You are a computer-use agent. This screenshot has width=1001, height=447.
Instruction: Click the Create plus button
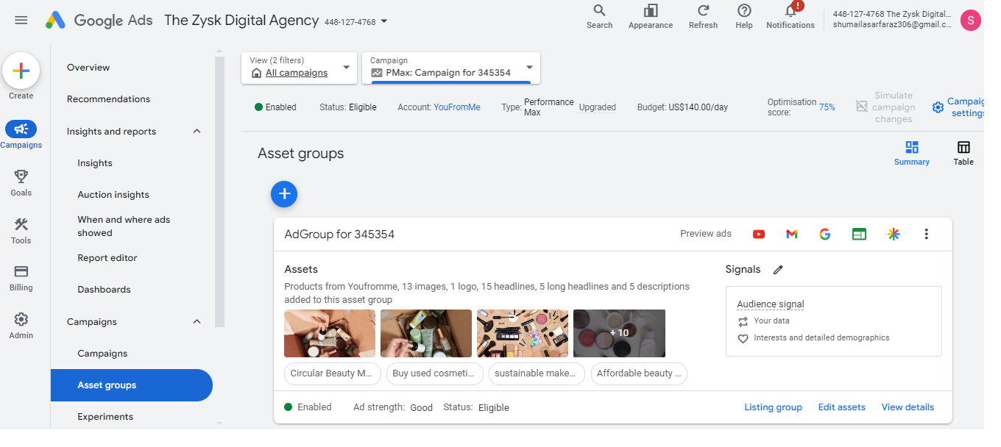pyautogui.click(x=21, y=71)
